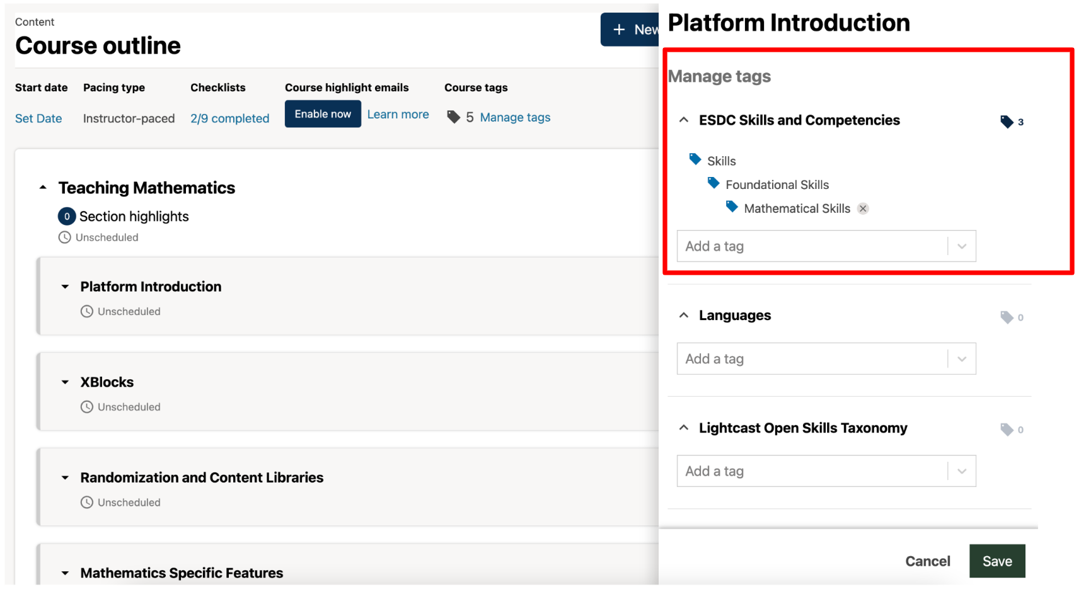This screenshot has height=594, width=1086.
Task: Click the Lightcast Open Skills Taxonomy tag count icon
Action: [x=1007, y=430]
